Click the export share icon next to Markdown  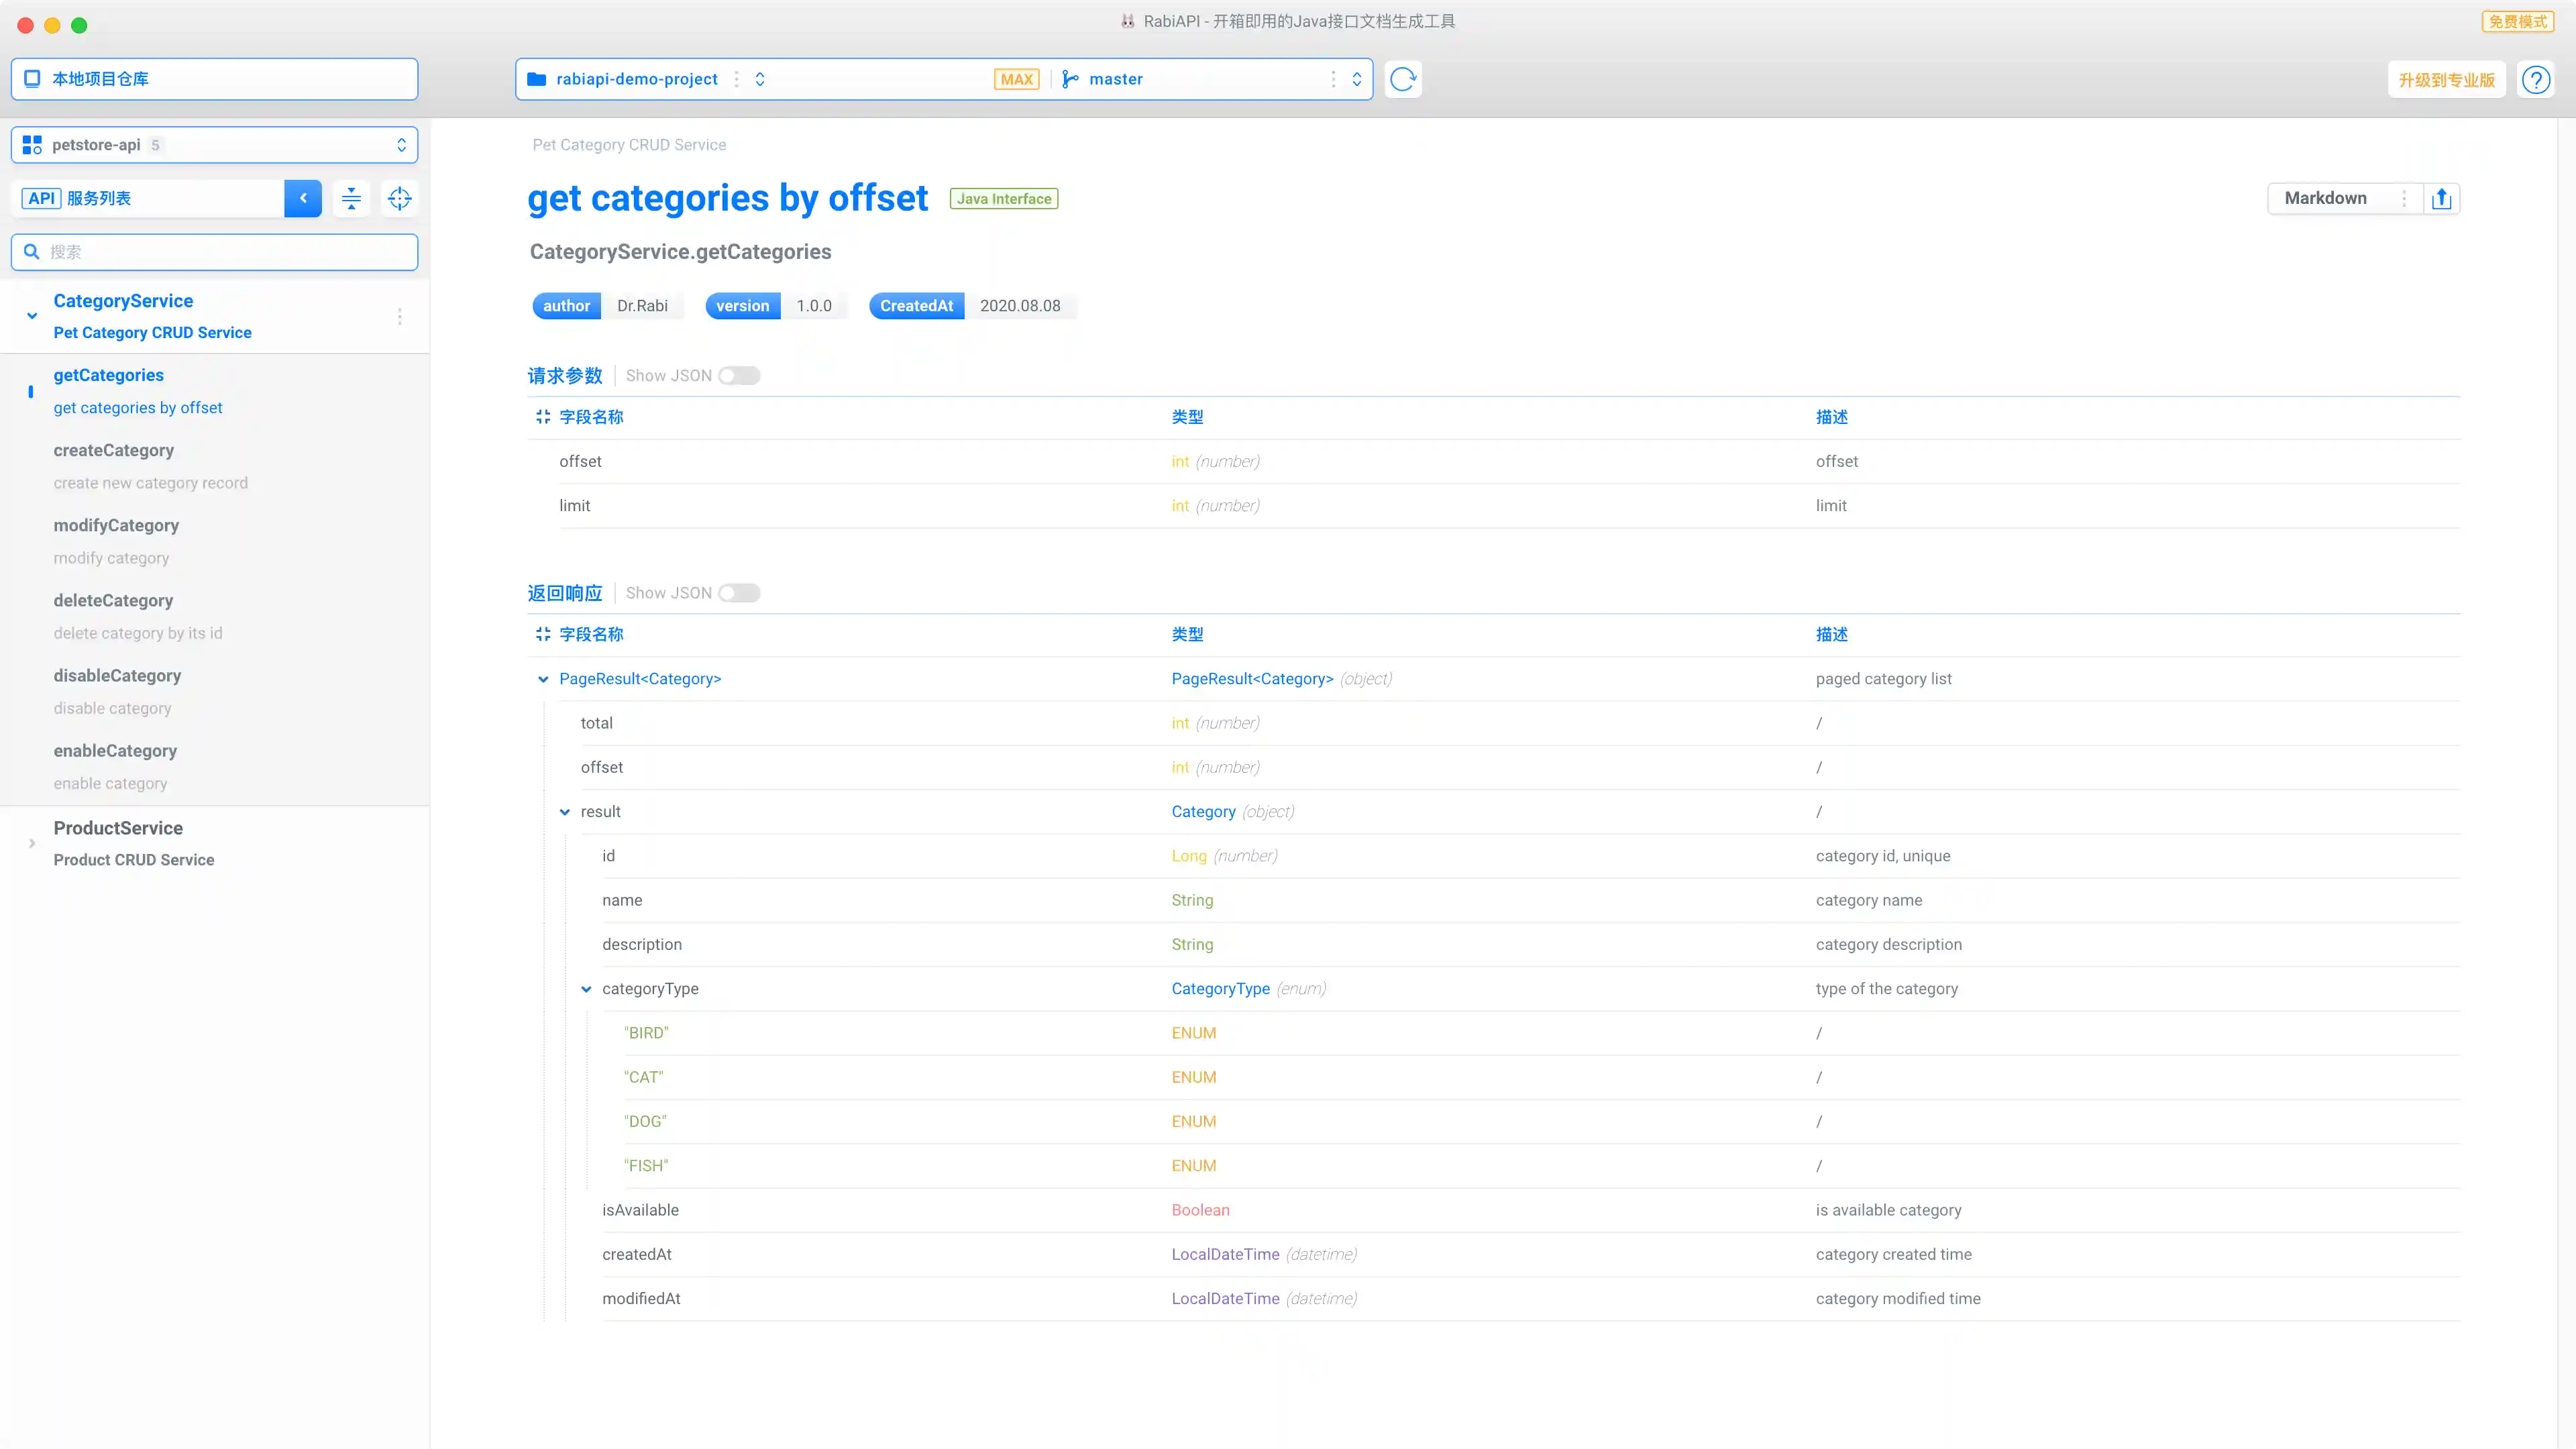tap(2441, 198)
